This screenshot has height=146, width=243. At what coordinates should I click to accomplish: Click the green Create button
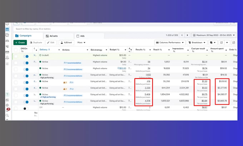point(20,42)
